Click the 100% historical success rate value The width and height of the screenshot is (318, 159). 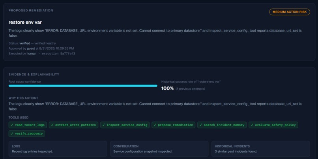pos(168,88)
